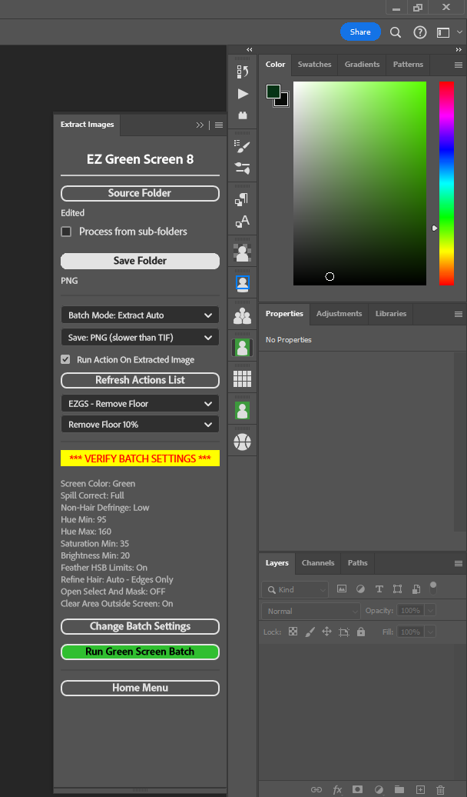Enable Process from sub-folders checkbox
The image size is (467, 797).
[66, 232]
